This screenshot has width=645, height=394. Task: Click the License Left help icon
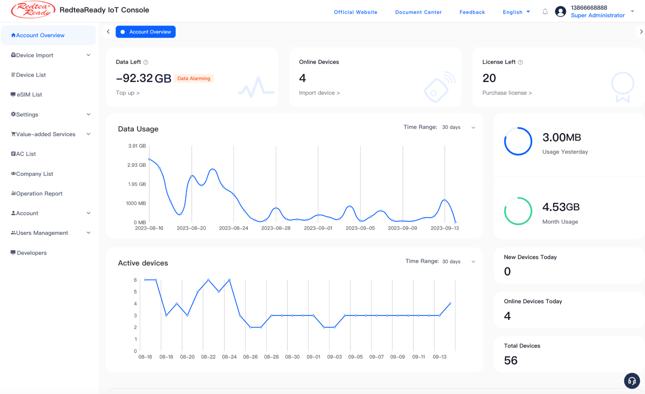tap(520, 62)
